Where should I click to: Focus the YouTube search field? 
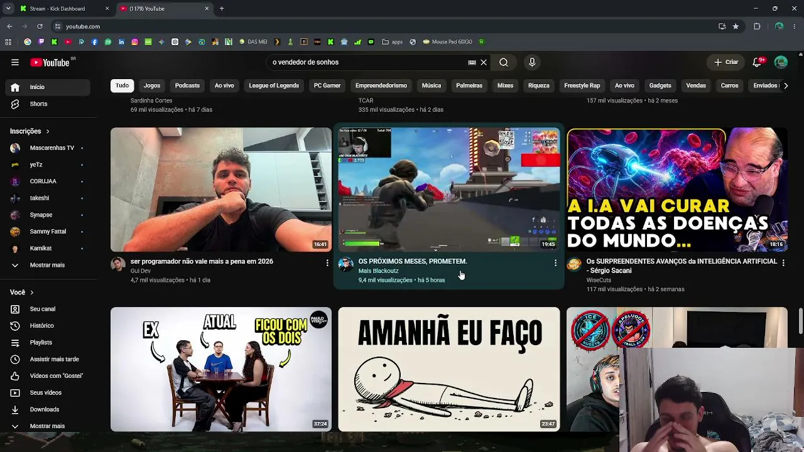click(367, 62)
